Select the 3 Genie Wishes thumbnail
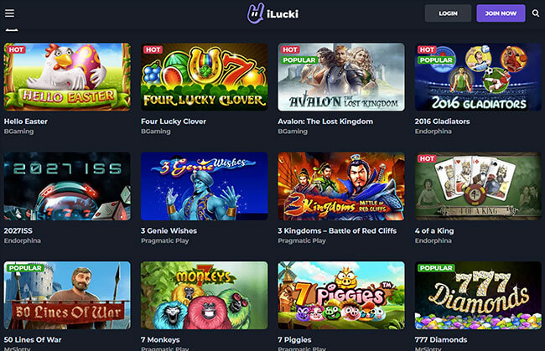The width and height of the screenshot is (545, 351). point(205,186)
